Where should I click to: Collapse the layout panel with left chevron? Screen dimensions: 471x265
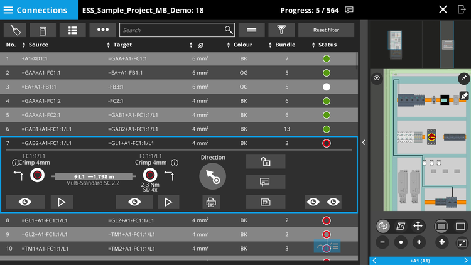point(364,143)
